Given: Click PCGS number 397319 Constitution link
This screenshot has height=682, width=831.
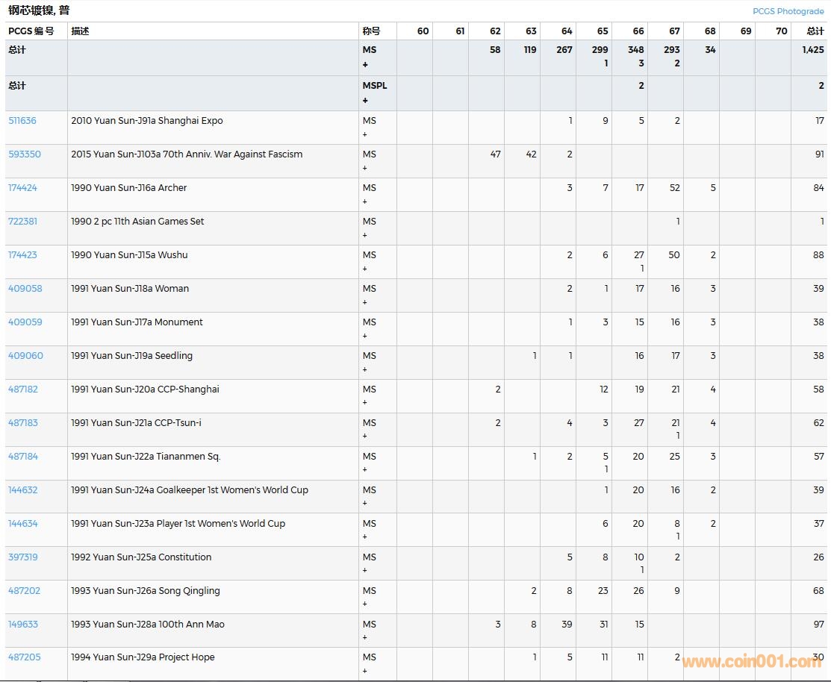Looking at the screenshot, I should click(x=23, y=557).
